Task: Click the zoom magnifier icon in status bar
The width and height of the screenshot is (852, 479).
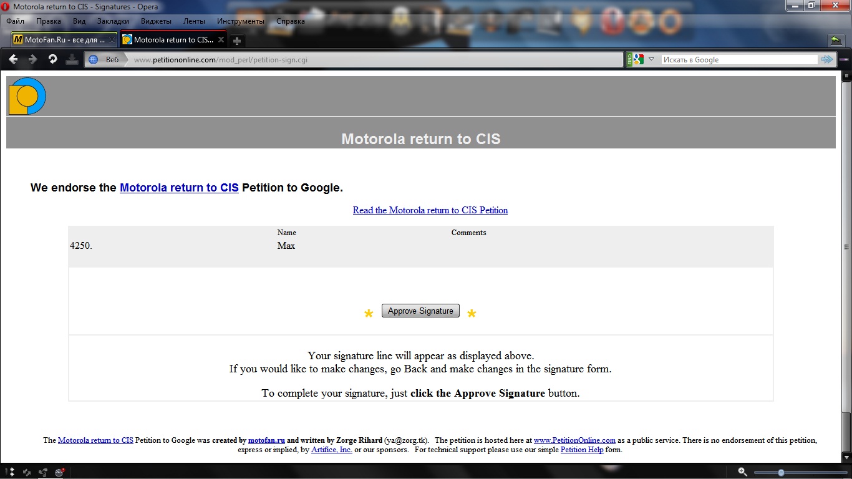Action: (x=742, y=472)
